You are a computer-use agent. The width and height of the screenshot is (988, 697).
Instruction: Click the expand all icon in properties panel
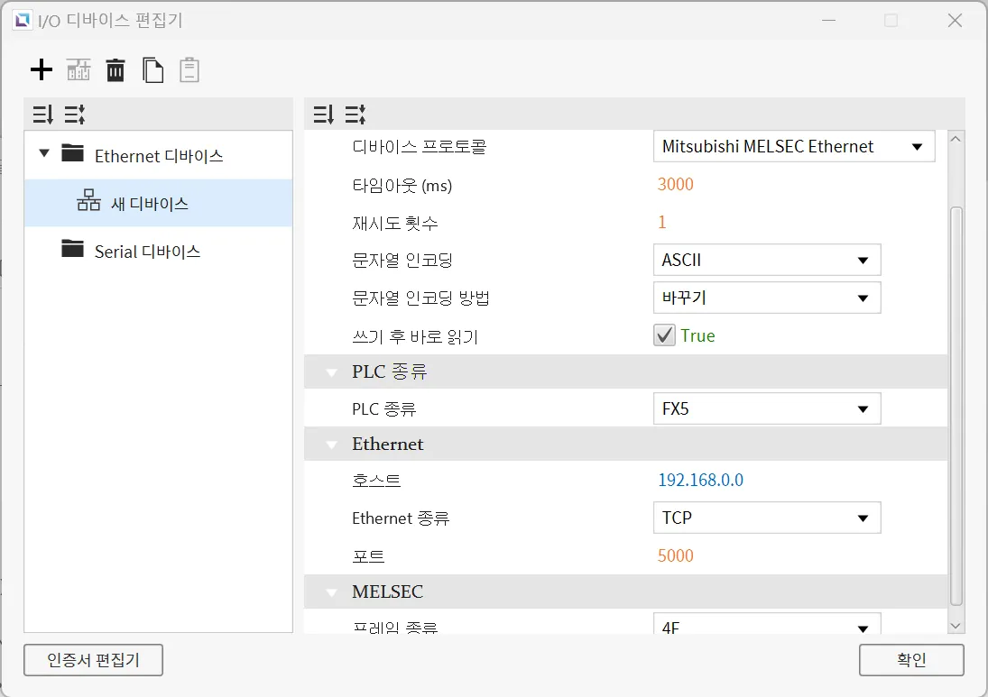pyautogui.click(x=323, y=115)
